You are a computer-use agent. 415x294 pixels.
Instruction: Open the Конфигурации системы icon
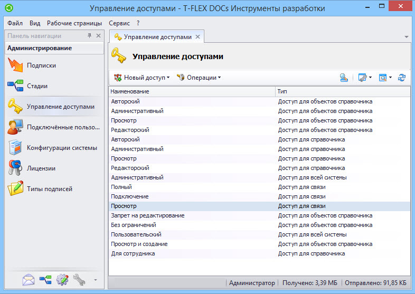15,148
